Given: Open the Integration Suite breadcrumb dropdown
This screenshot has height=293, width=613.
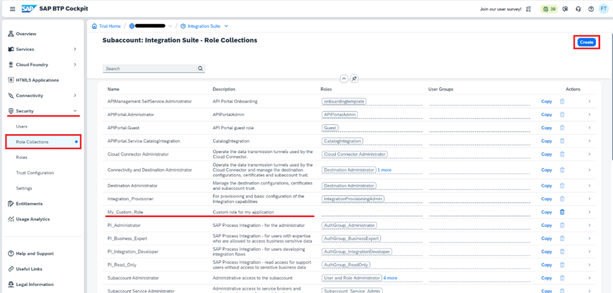Looking at the screenshot, I should [226, 26].
